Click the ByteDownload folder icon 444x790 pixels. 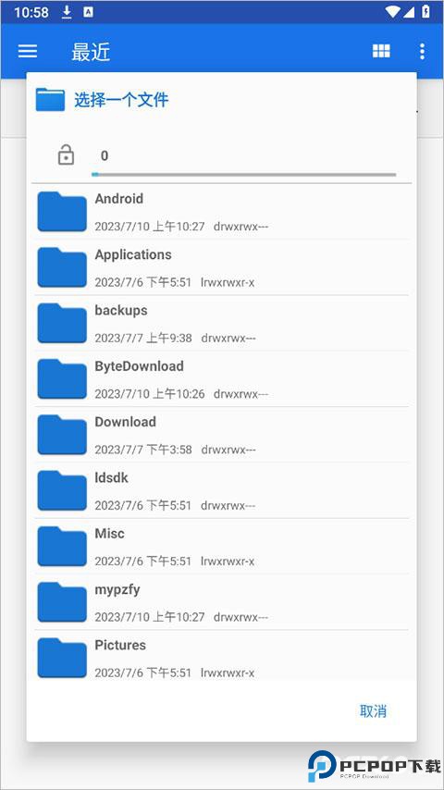62,379
